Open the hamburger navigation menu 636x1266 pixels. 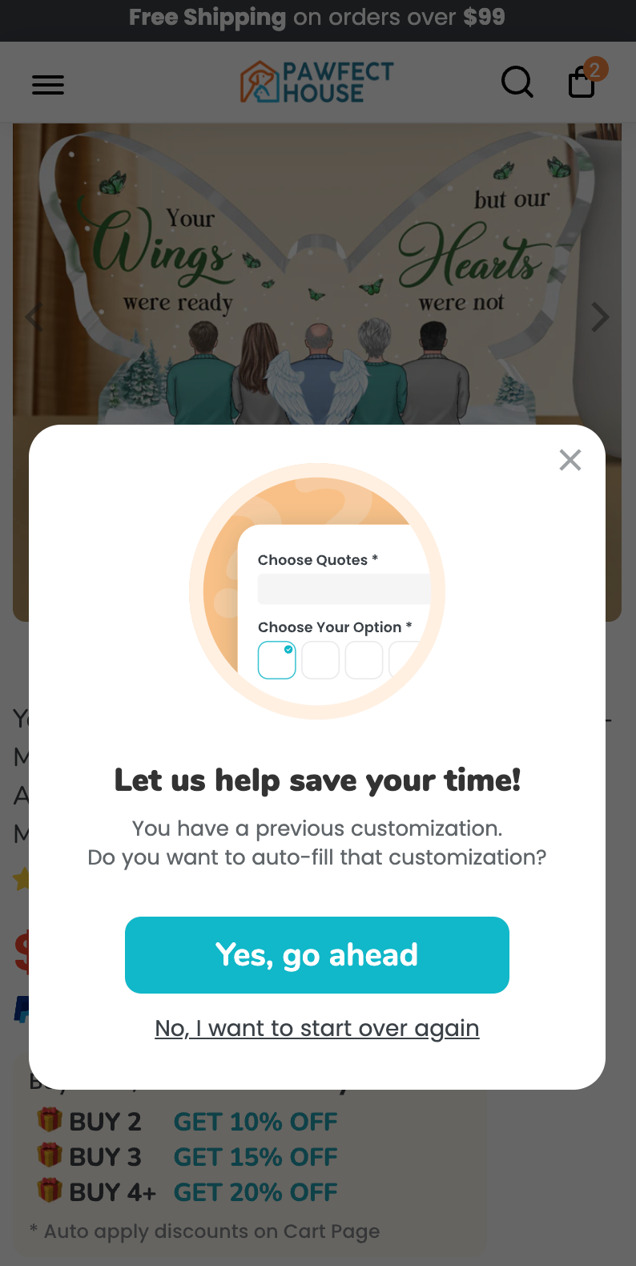[x=48, y=84]
